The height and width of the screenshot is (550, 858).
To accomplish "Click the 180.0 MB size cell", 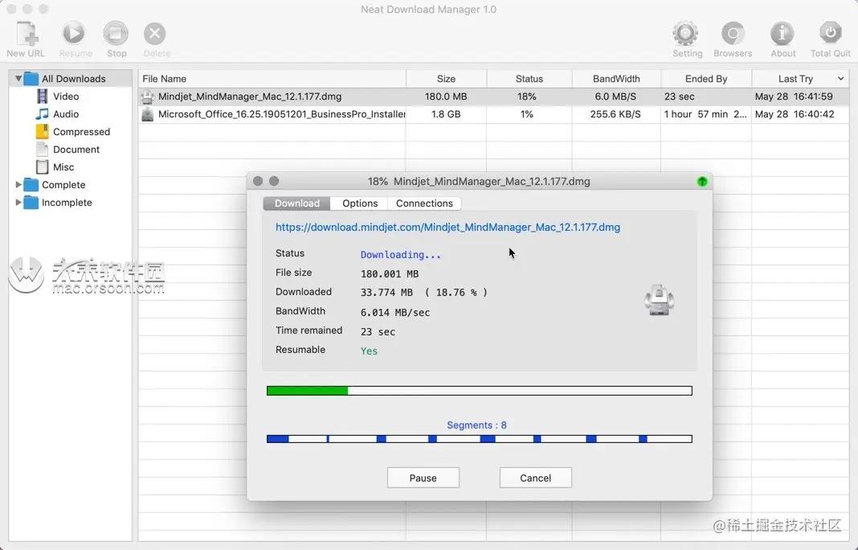I will click(446, 96).
